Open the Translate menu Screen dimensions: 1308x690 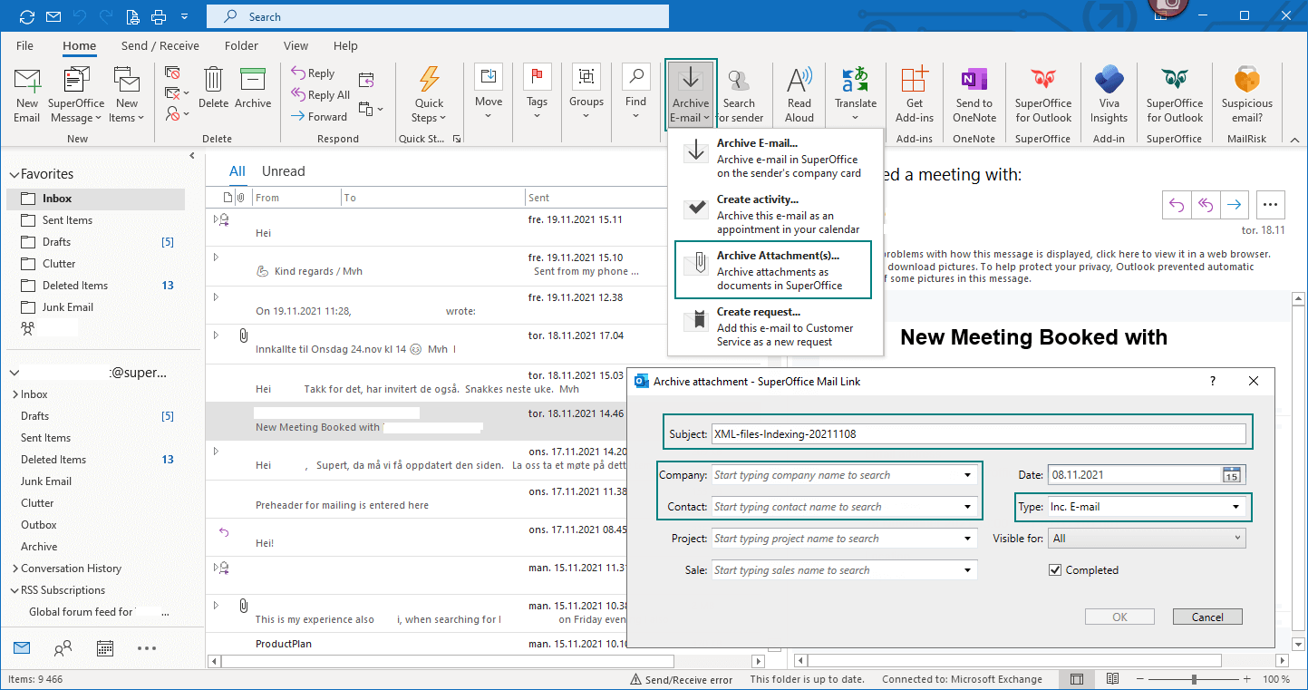point(856,94)
